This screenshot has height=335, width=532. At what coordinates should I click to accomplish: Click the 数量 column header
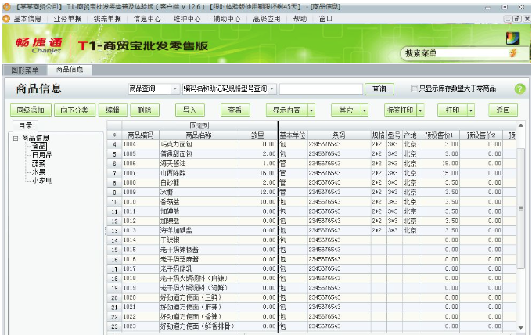(x=258, y=135)
